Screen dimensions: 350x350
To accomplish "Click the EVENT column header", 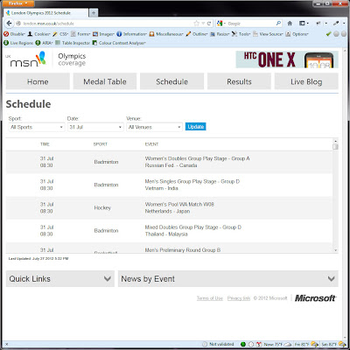I will click(x=151, y=144).
